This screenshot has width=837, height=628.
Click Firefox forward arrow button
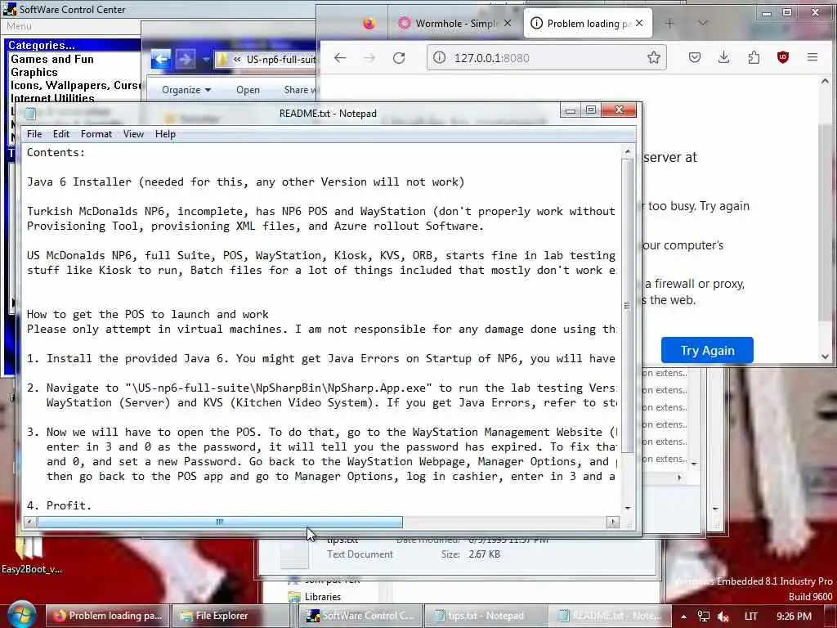coord(369,58)
